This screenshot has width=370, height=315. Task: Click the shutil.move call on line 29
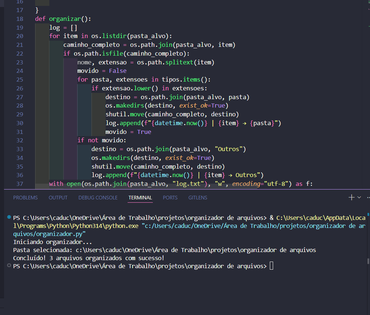click(125, 114)
